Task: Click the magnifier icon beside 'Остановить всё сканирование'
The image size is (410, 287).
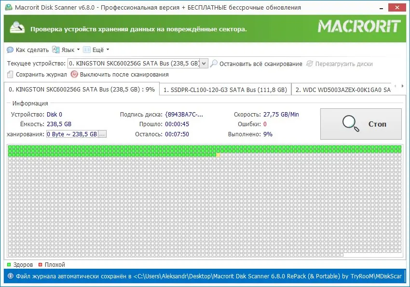Action: (214, 64)
